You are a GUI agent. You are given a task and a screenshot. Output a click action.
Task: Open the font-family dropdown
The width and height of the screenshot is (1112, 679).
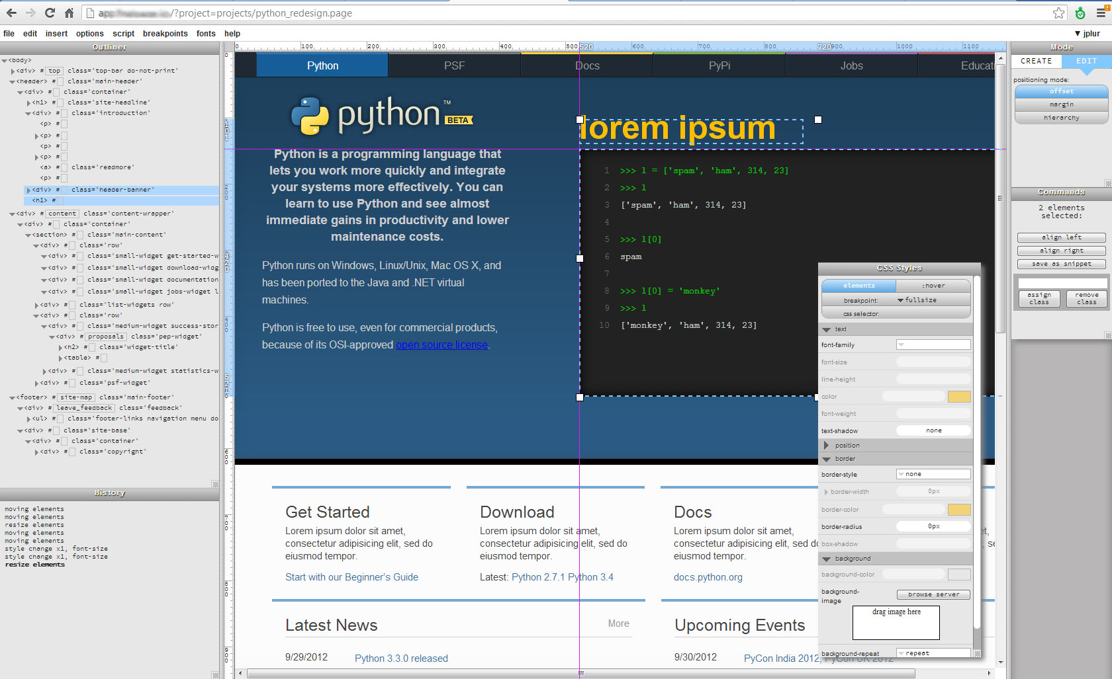(933, 344)
